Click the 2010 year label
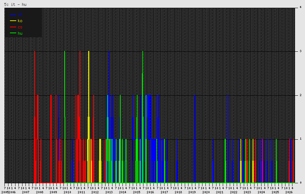Screen dimensions: 305x194 pyautogui.click(x=67, y=192)
